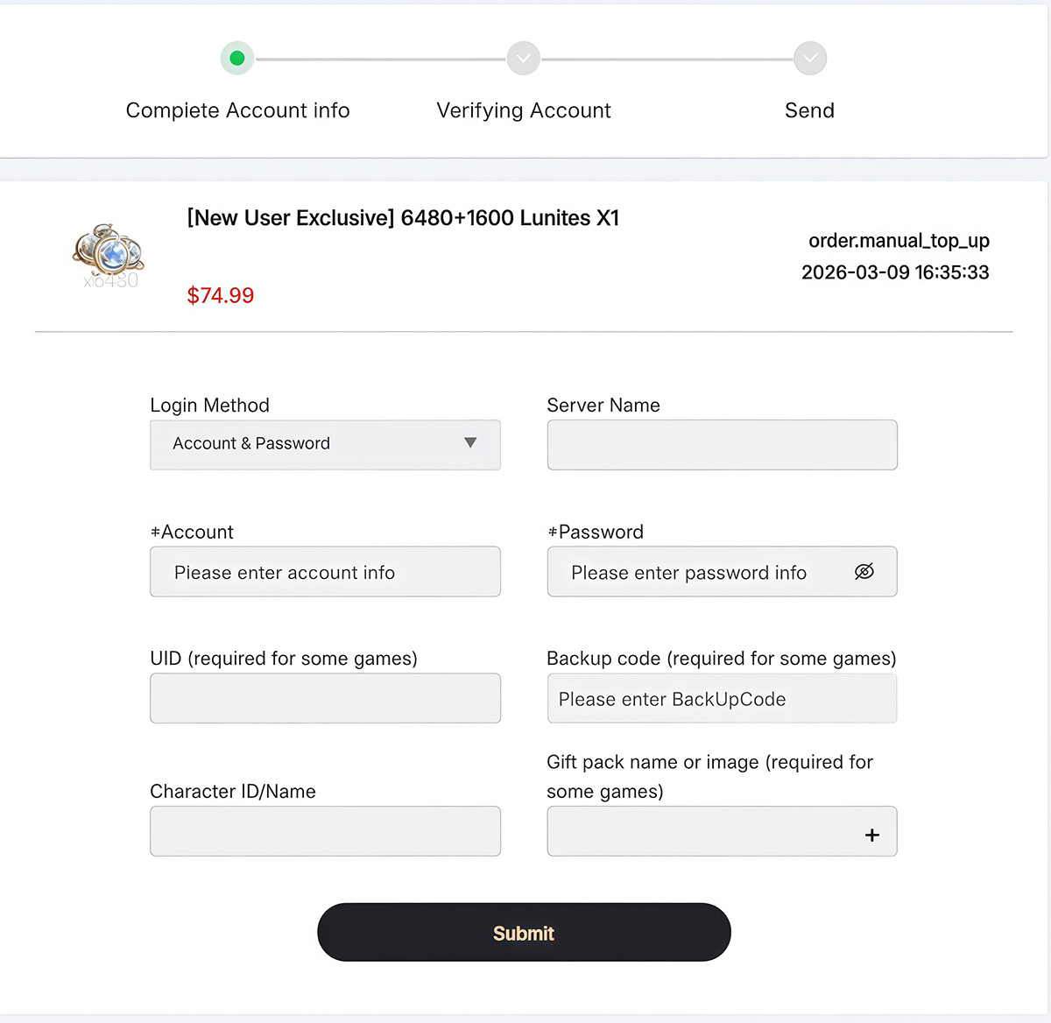Click the plus icon for gift pack
1051x1023 pixels.
tap(871, 835)
